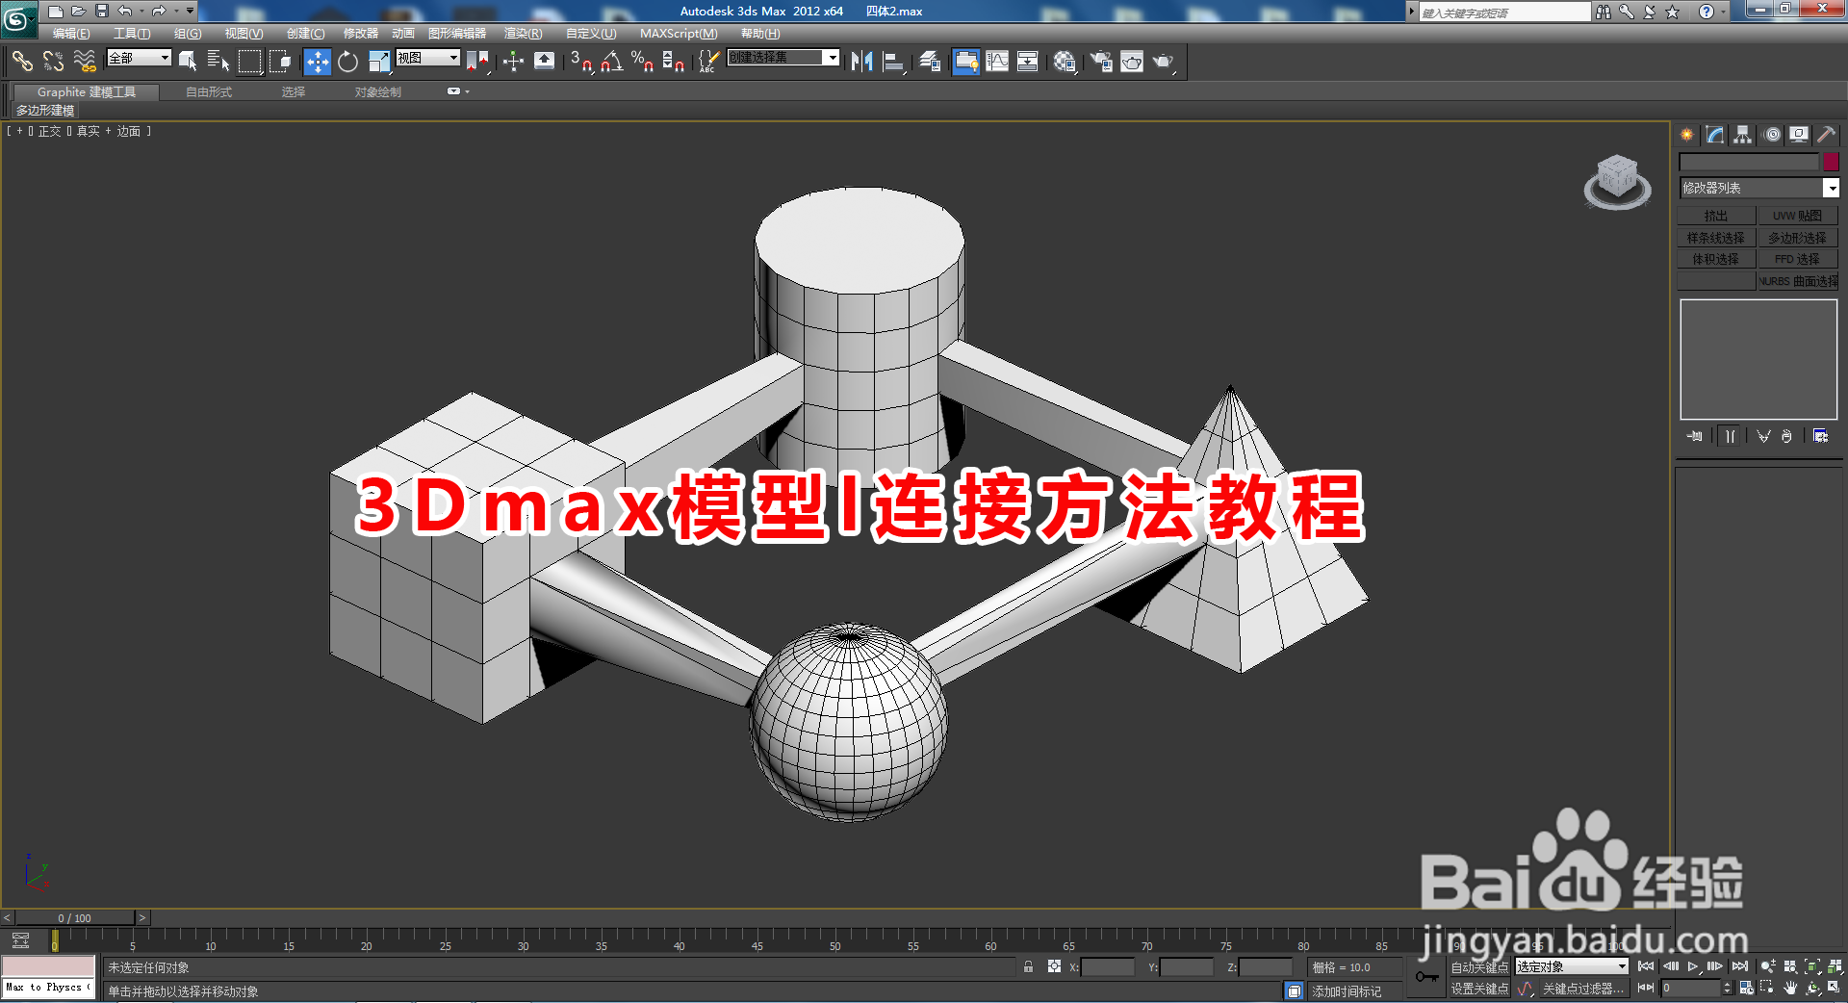Screen dimensions: 1848x1003
Task: Click Bind to Space Warp icon
Action: (x=85, y=62)
